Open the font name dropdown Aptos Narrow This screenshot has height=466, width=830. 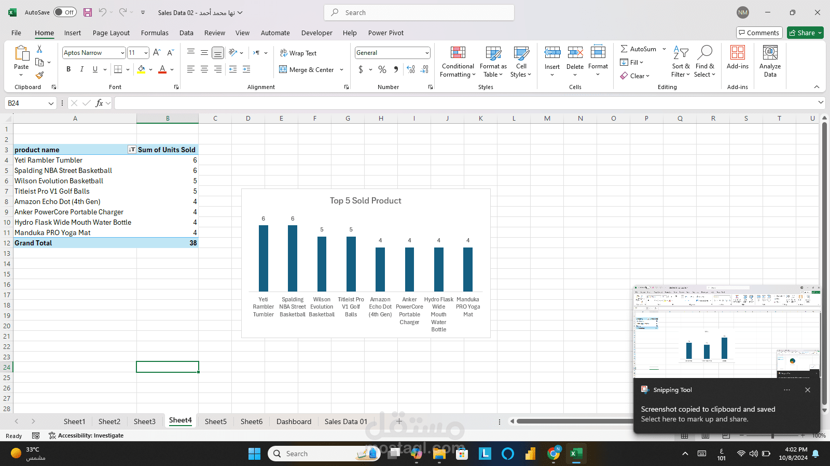[122, 53]
